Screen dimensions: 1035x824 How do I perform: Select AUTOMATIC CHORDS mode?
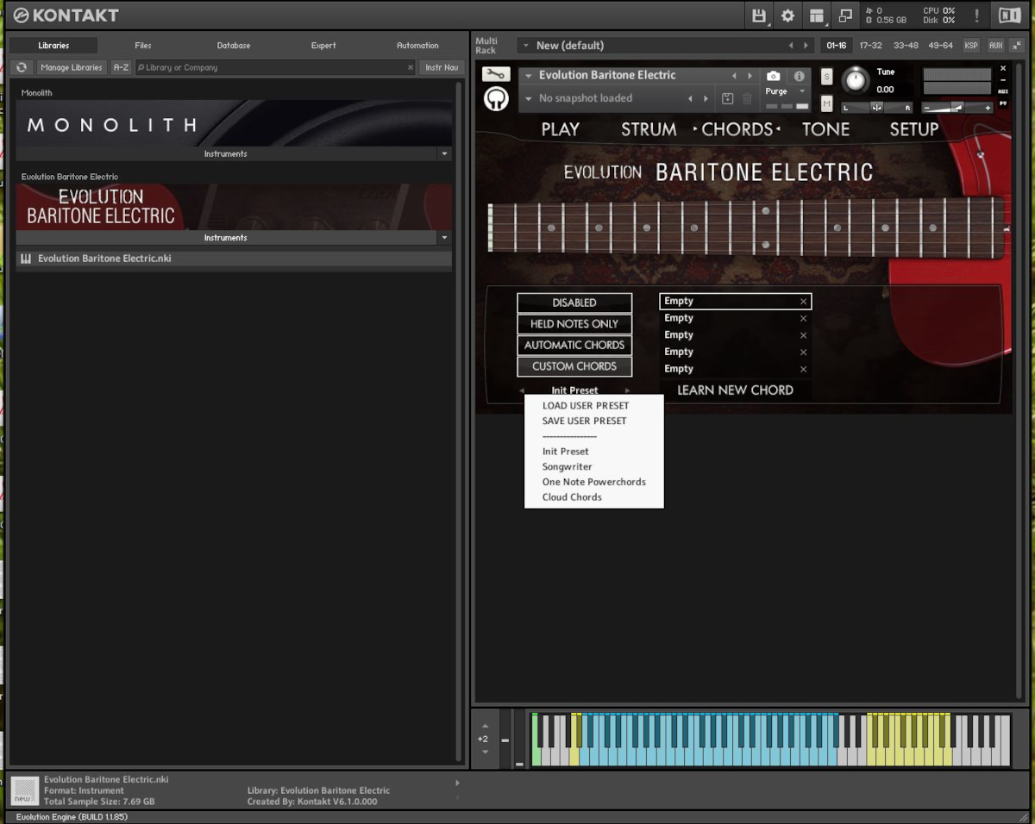point(574,345)
